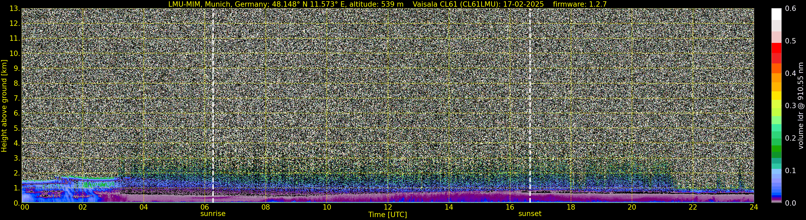Click the bright red colorbar segment near 0.5
Screen dimensions: 806x220
pyautogui.click(x=776, y=48)
